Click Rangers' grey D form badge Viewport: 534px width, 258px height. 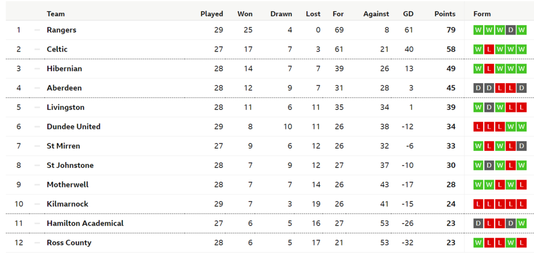511,30
